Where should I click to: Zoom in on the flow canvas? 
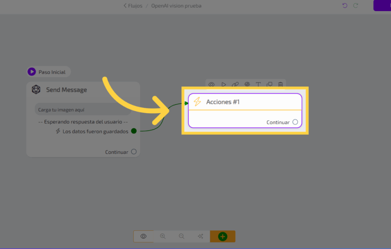coord(163,236)
